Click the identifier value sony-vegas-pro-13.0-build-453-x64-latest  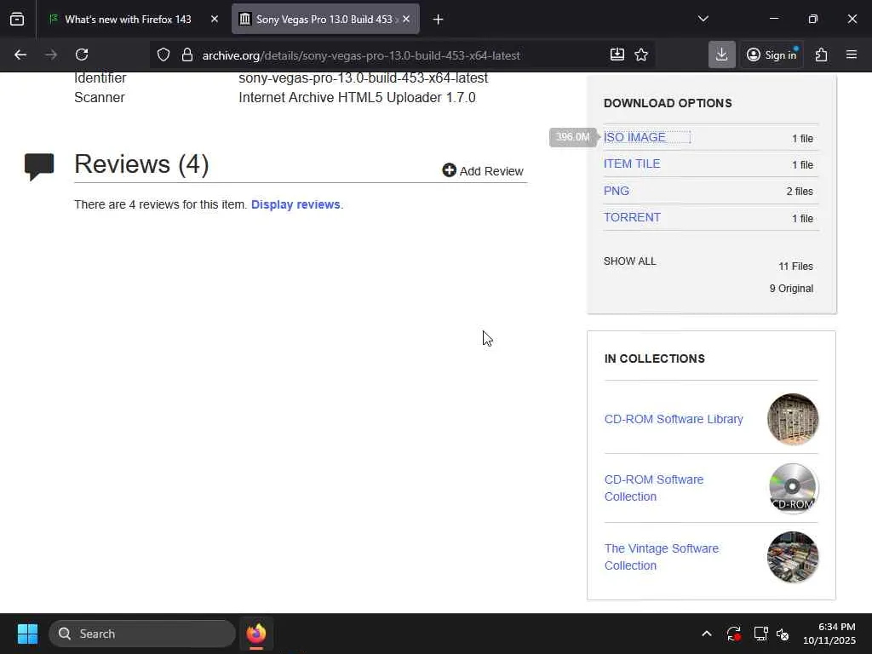(363, 77)
